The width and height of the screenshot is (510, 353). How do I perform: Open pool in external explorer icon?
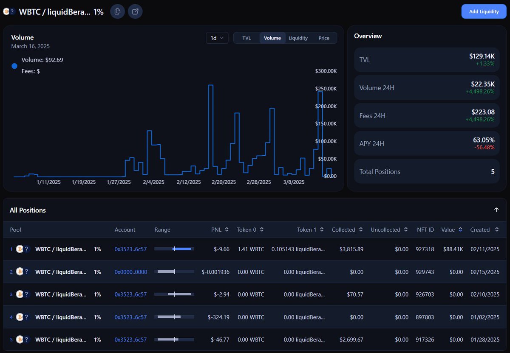(135, 11)
